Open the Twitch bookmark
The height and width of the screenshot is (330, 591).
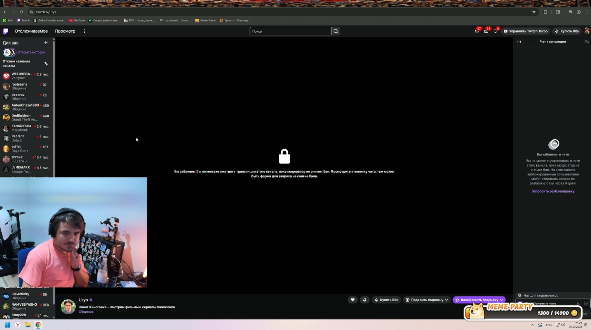click(23, 21)
